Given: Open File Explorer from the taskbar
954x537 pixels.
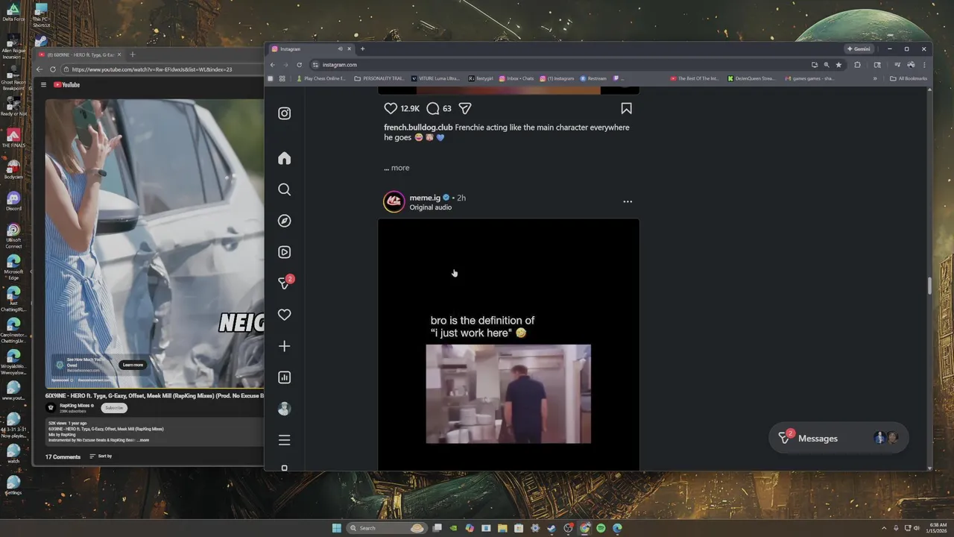Looking at the screenshot, I should [502, 528].
